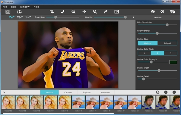Screen dimensions: 181x115
Task: Click the Color Vibrancy slider handle
Action: click(x=157, y=33)
